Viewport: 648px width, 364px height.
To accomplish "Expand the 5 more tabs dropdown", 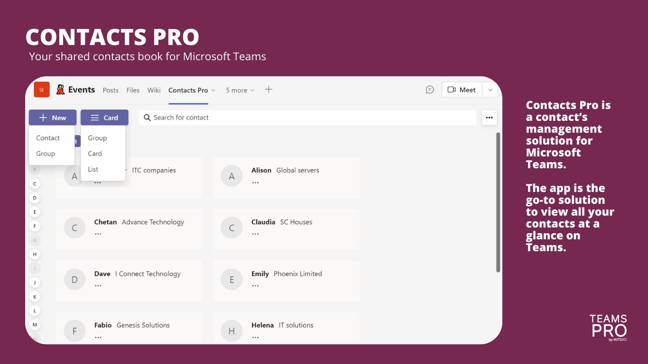I will click(240, 90).
